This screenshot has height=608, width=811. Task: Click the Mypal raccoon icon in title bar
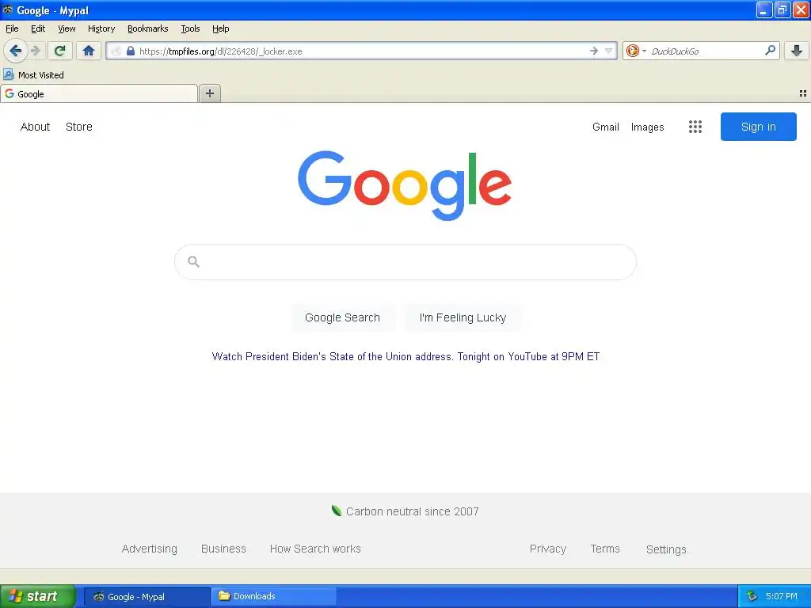pos(8,9)
